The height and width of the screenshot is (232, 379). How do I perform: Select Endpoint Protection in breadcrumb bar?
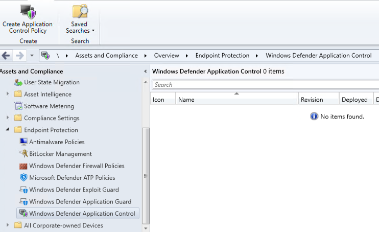222,55
